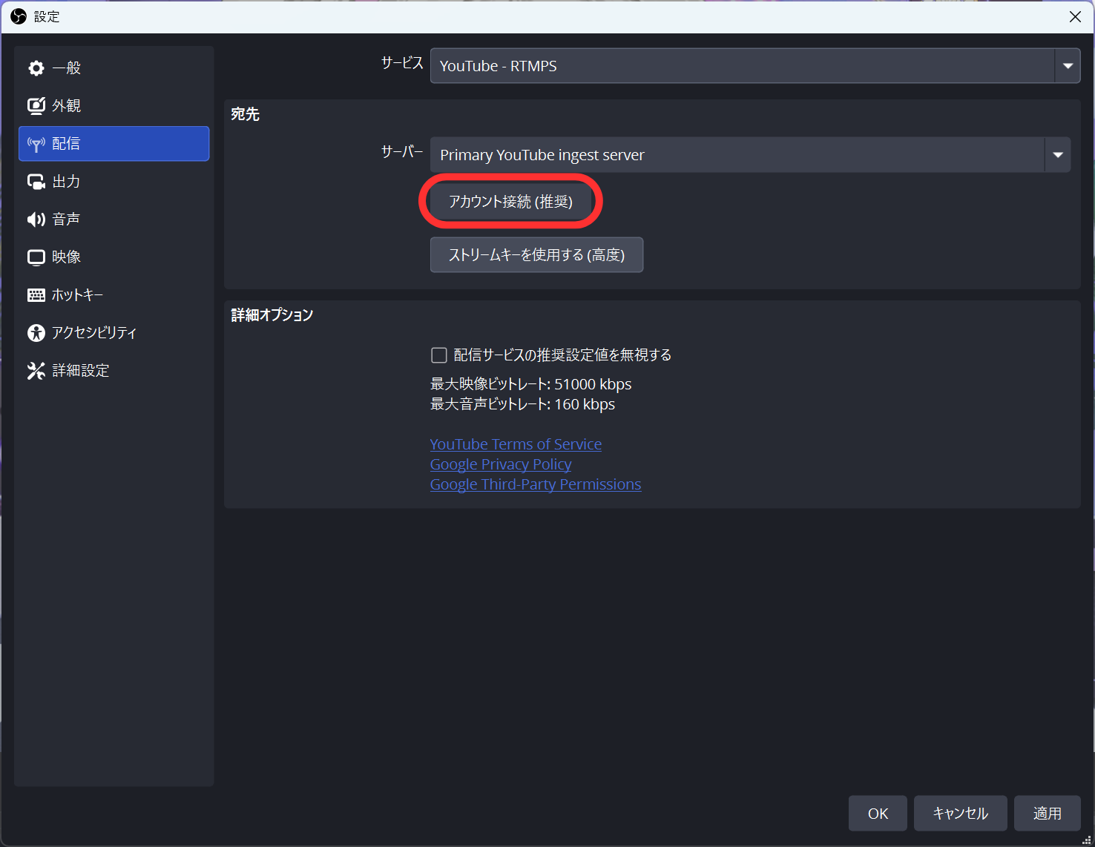Click the 適用 apply button

coord(1047,814)
